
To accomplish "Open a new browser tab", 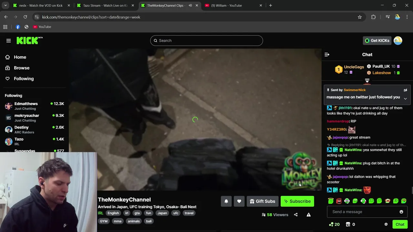I will point(270,5).
